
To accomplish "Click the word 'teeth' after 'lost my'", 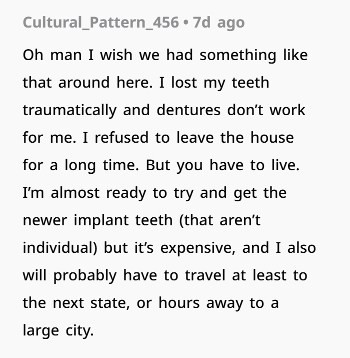I will tap(250, 83).
